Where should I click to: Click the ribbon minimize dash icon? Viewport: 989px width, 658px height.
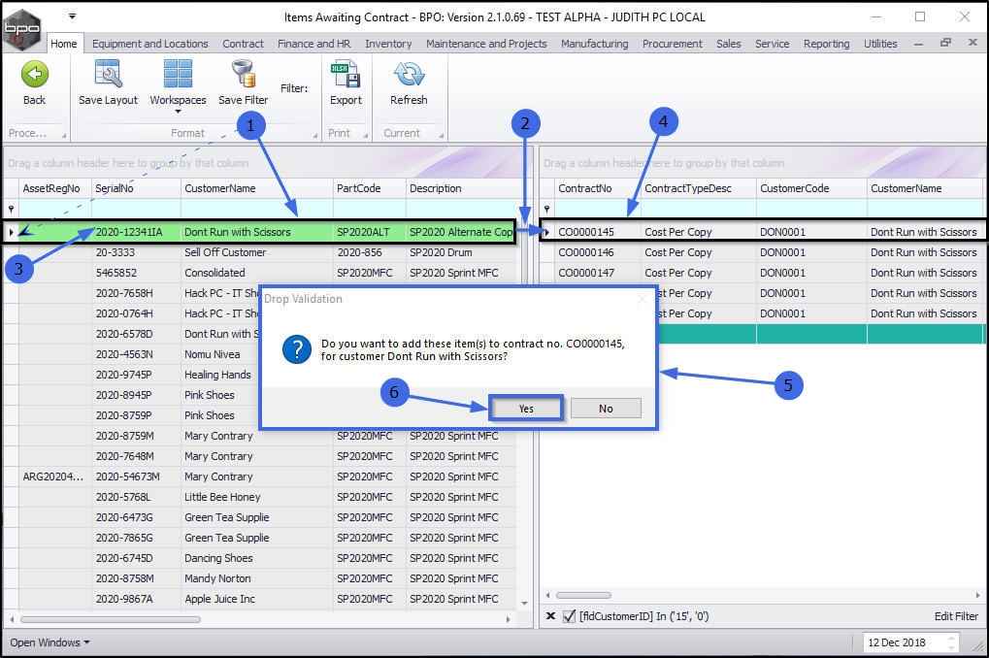(x=918, y=44)
